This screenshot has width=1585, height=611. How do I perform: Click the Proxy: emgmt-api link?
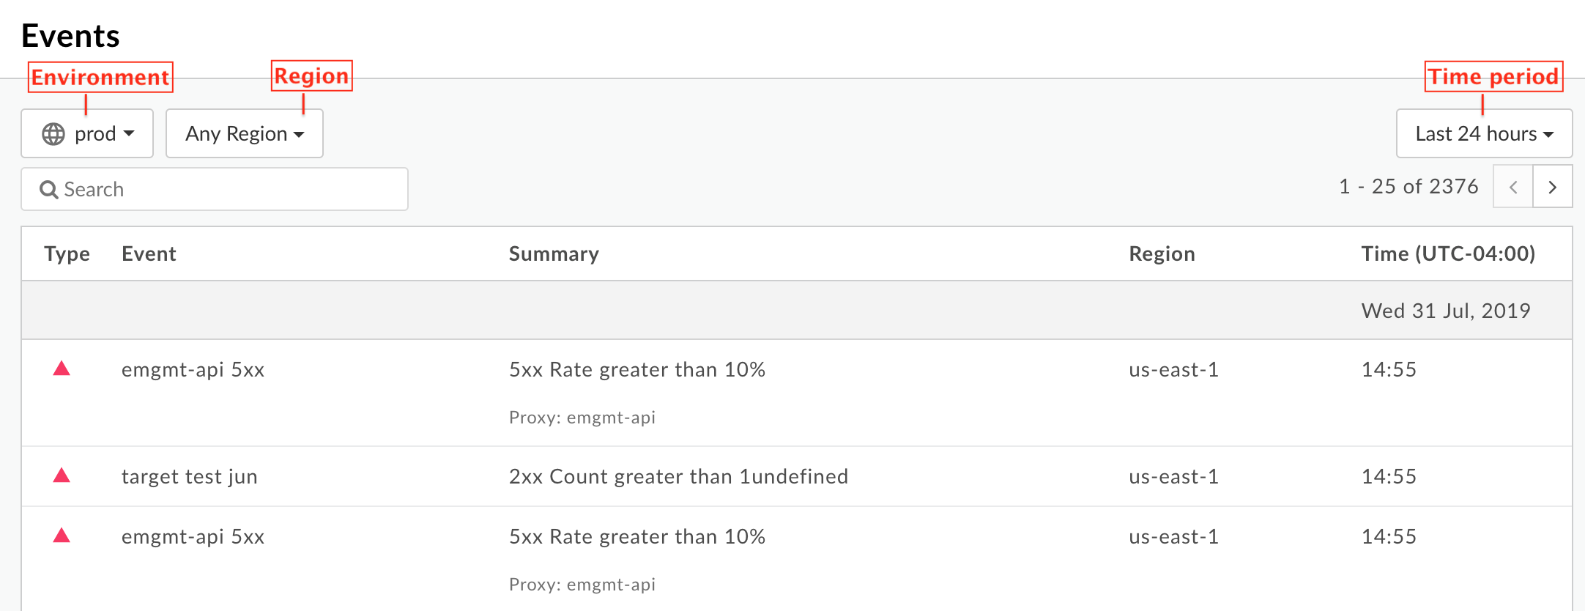click(582, 418)
